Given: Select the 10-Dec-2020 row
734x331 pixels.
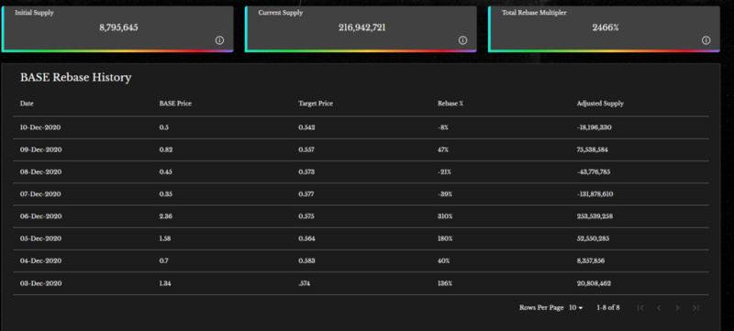Looking at the screenshot, I should [x=361, y=127].
